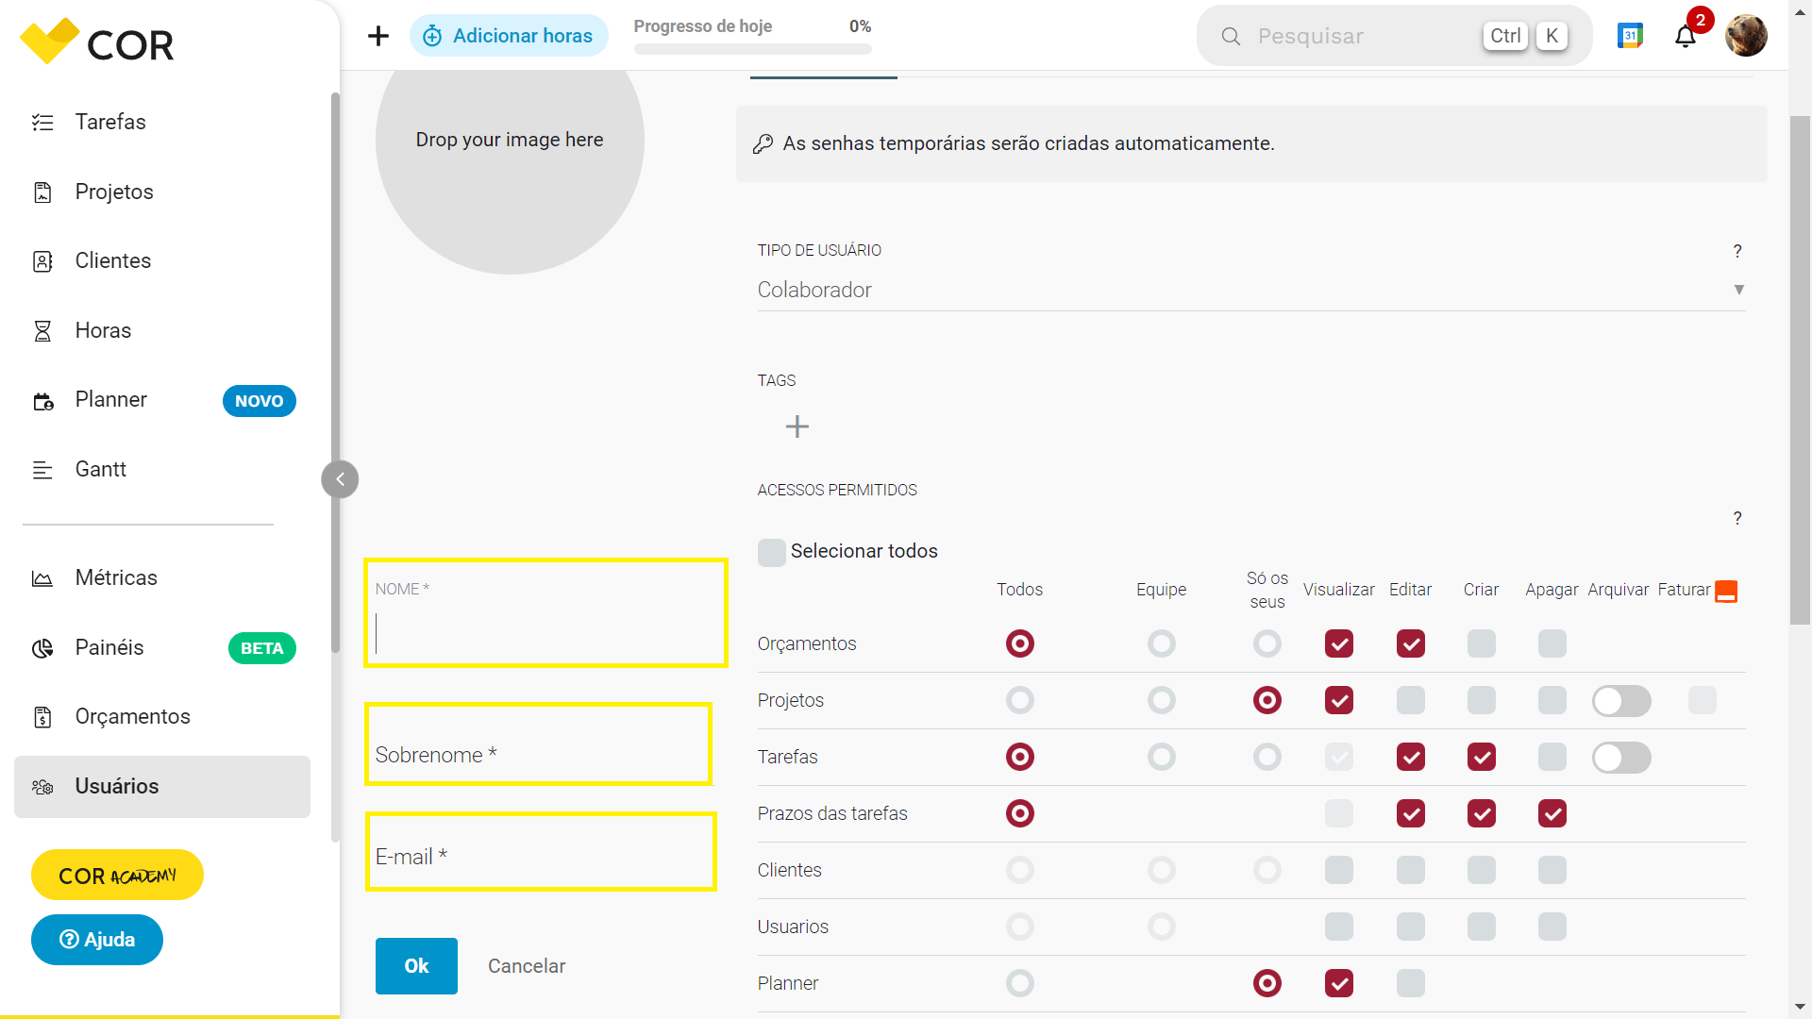Open the user avatar profile menu
Image resolution: width=1812 pixels, height=1019 pixels.
click(1746, 36)
